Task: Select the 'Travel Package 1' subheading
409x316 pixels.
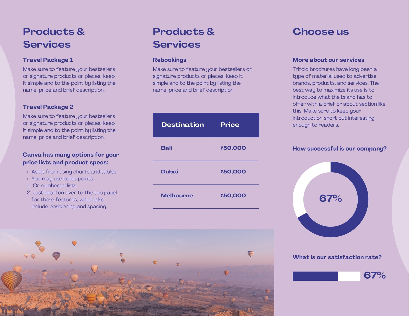Action: click(x=48, y=60)
